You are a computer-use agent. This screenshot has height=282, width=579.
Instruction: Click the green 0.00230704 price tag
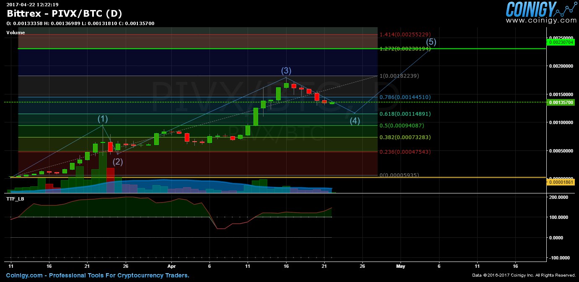[561, 42]
